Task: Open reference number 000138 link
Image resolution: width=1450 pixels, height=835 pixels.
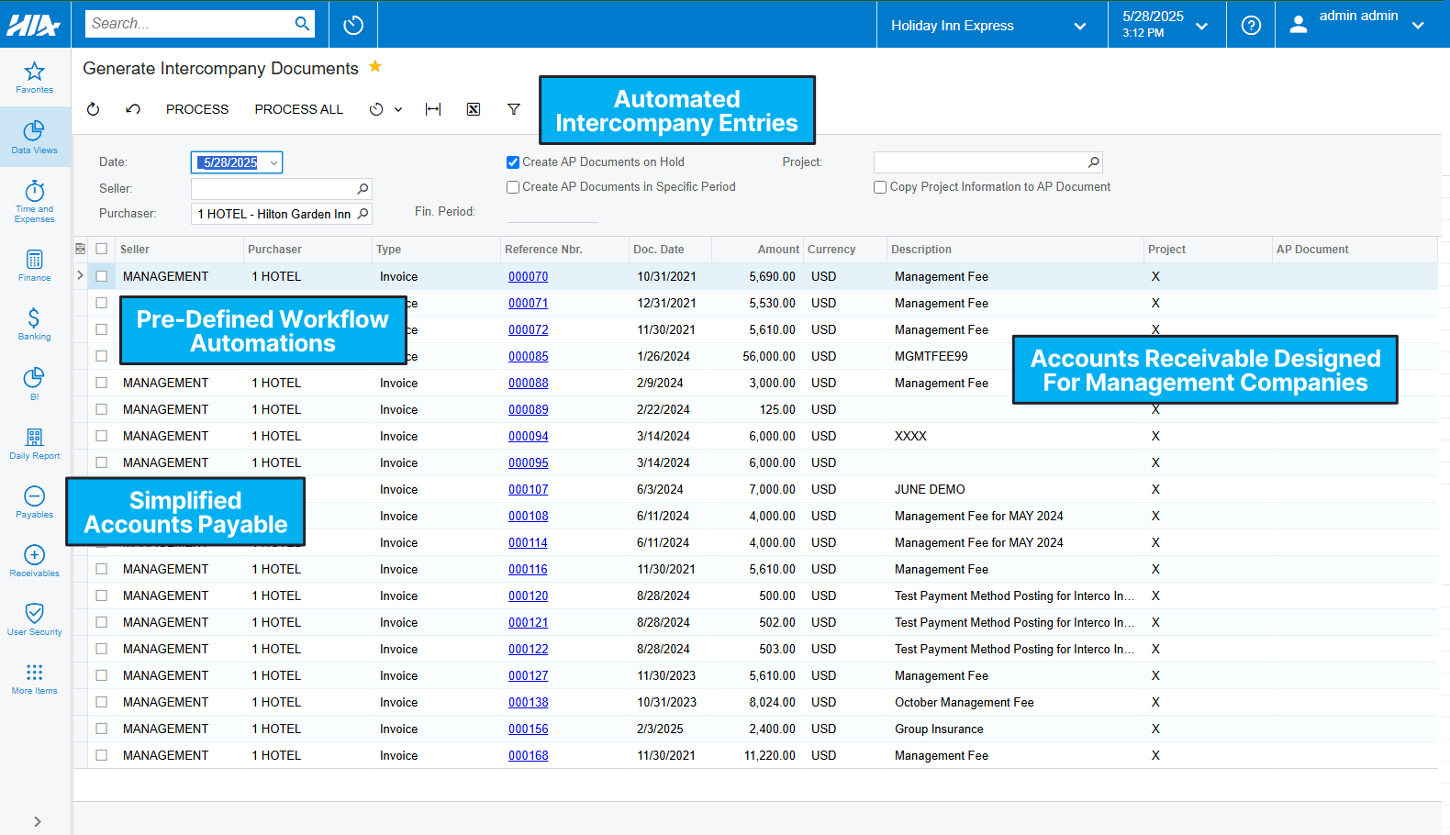Action: click(x=529, y=702)
